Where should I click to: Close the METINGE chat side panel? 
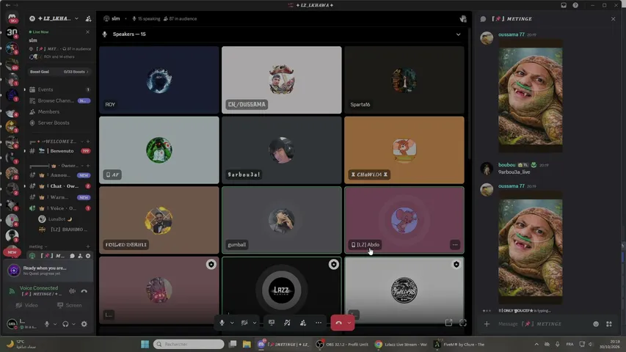click(x=614, y=19)
